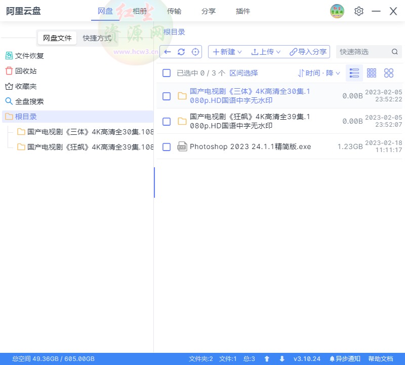Image resolution: width=405 pixels, height=365 pixels.
Task: Open the settings gear icon
Action: [x=359, y=11]
